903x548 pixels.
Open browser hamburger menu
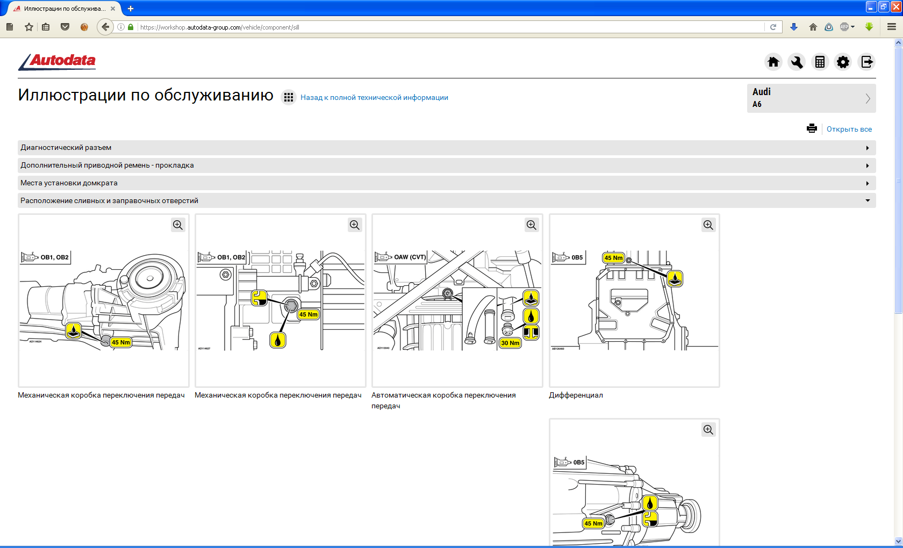(892, 27)
